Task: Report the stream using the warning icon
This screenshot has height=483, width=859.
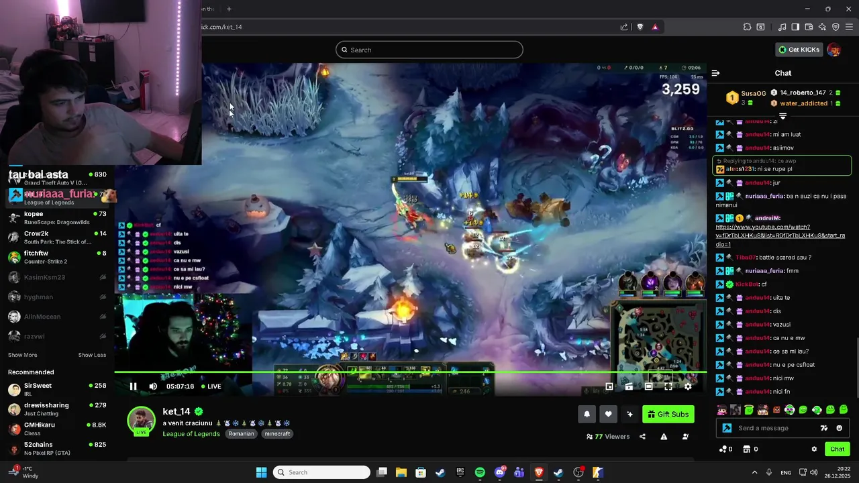Action: click(664, 437)
